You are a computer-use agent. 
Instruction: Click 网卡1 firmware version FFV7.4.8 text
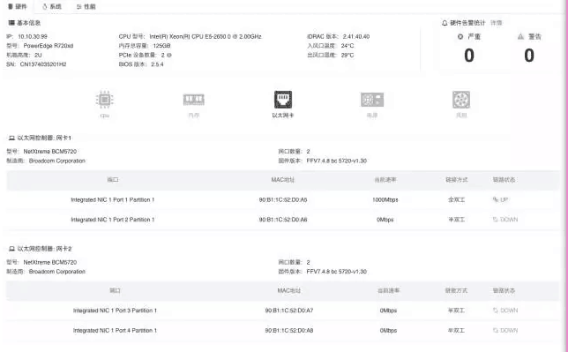coord(337,161)
